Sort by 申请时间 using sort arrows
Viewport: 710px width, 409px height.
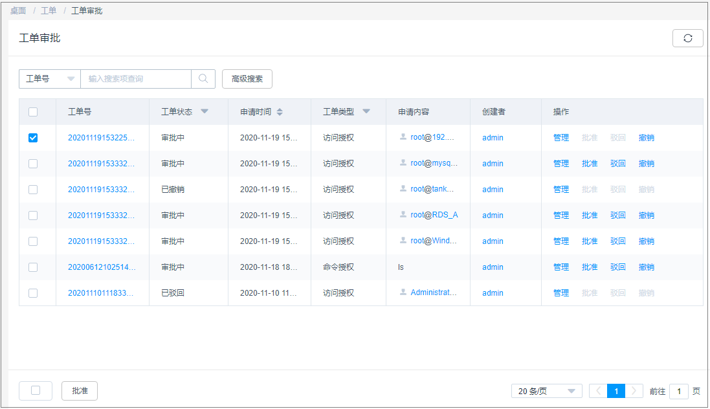(x=280, y=112)
